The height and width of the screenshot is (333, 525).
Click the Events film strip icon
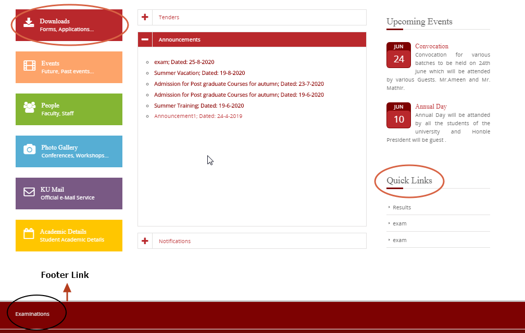point(30,65)
